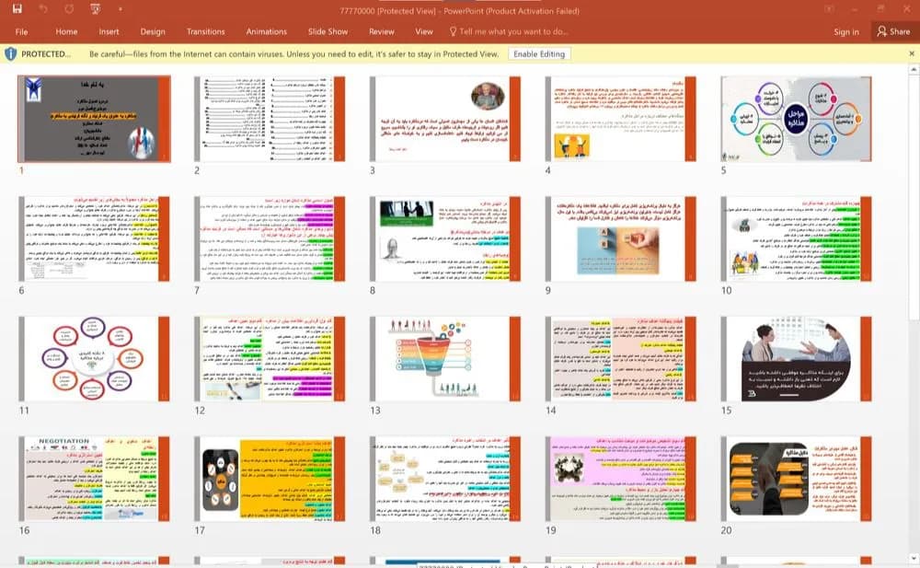
Task: Select slide 13 funnel graphic thumbnail
Action: click(x=445, y=359)
